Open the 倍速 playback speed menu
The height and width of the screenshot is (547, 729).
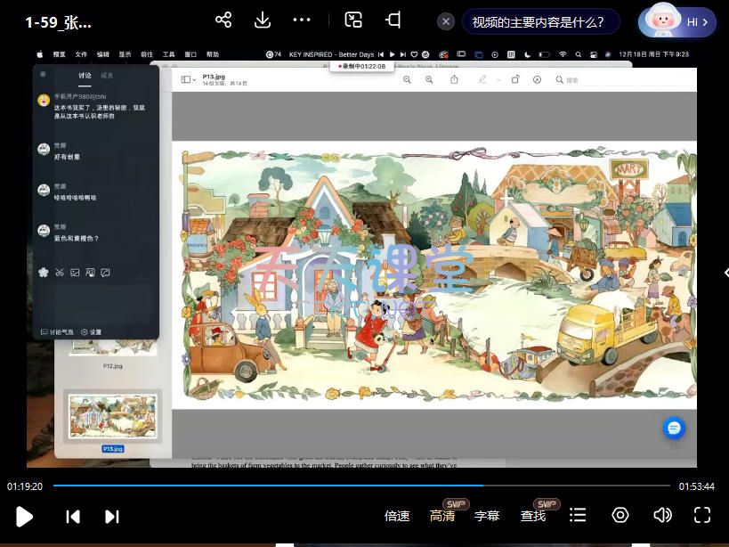click(x=397, y=516)
